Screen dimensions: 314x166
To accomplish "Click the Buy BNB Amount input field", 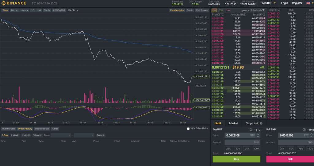I will (243, 142).
